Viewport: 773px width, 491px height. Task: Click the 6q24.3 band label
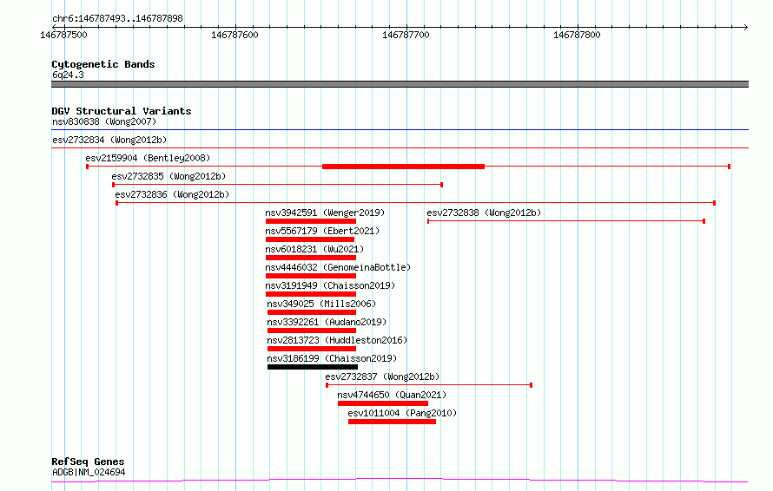68,75
